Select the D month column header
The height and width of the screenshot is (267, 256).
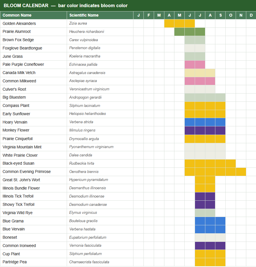point(251,15)
